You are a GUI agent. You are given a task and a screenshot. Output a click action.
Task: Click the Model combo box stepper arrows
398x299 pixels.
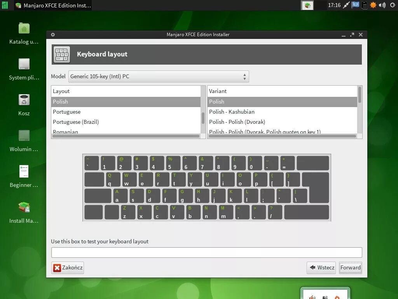tap(244, 77)
